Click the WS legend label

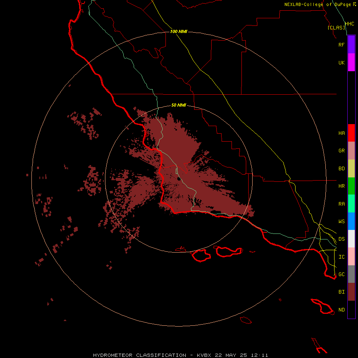[341, 221]
